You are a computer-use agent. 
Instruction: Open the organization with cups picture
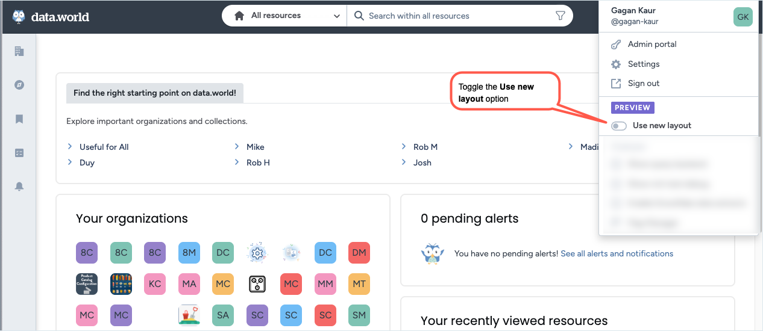coord(121,284)
